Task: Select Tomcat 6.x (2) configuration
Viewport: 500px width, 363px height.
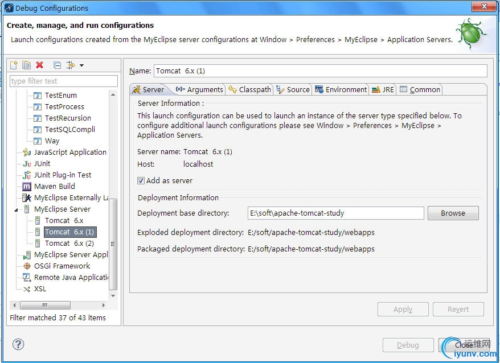Action: pos(69,244)
